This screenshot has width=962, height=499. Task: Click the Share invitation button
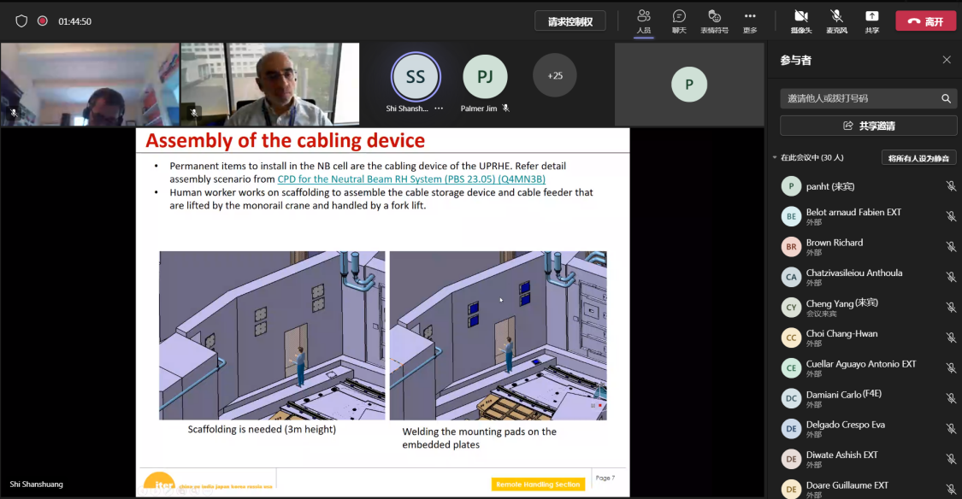click(868, 126)
